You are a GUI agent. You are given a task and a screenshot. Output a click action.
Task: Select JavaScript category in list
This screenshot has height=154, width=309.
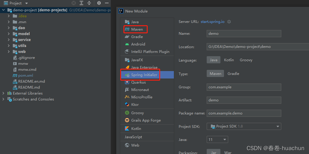click(147, 137)
